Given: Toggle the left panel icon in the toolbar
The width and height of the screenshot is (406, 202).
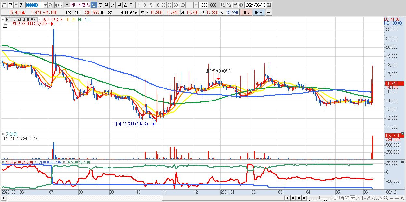Looking at the screenshot, I should tap(4, 5).
